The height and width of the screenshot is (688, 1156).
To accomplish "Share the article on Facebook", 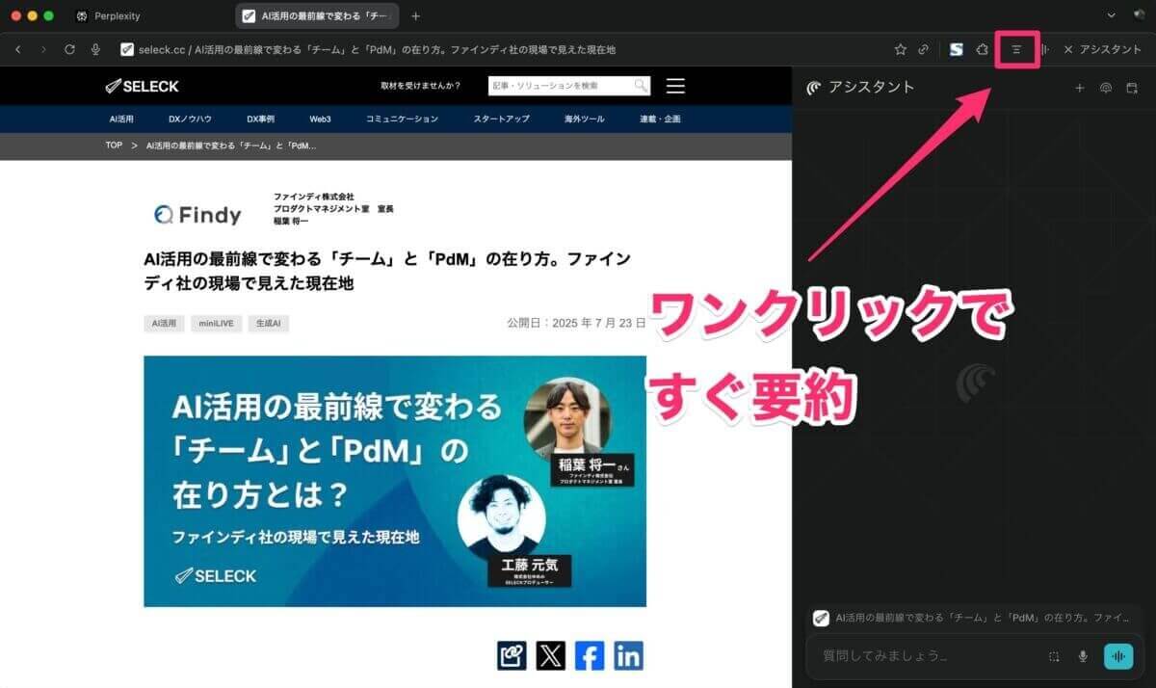I will pyautogui.click(x=590, y=655).
